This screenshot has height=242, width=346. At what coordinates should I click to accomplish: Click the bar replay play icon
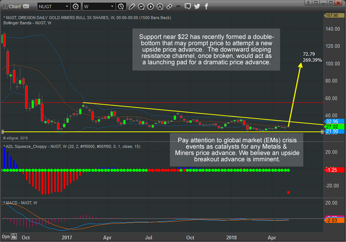point(150,6)
